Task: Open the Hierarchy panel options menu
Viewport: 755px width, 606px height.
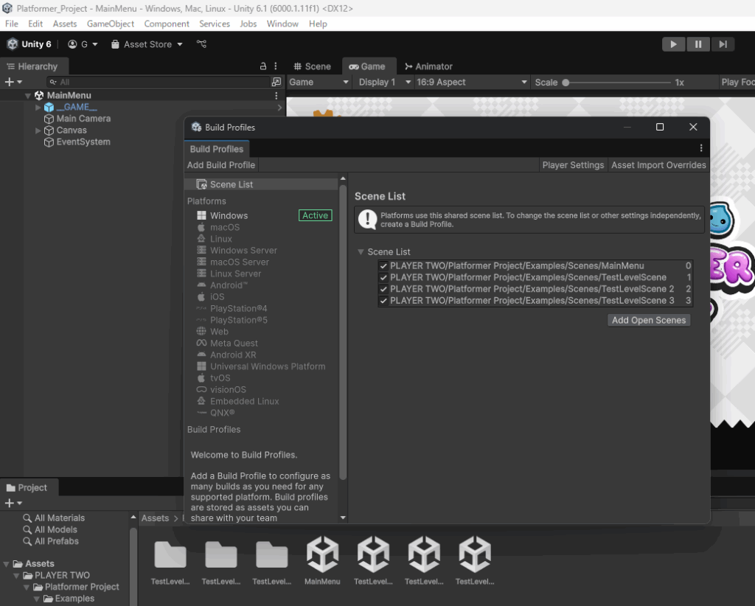Action: (276, 66)
